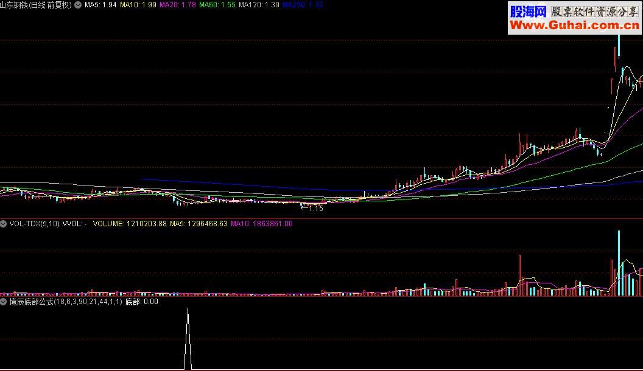643x371 pixels.
Task: Select the VVOL: - label
Action: (74, 224)
